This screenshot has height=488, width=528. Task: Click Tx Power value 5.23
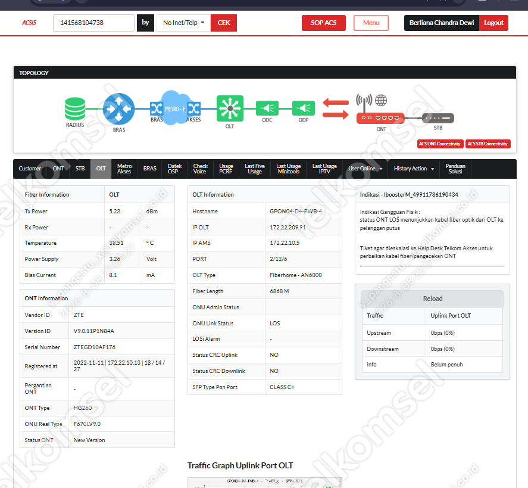(x=114, y=212)
